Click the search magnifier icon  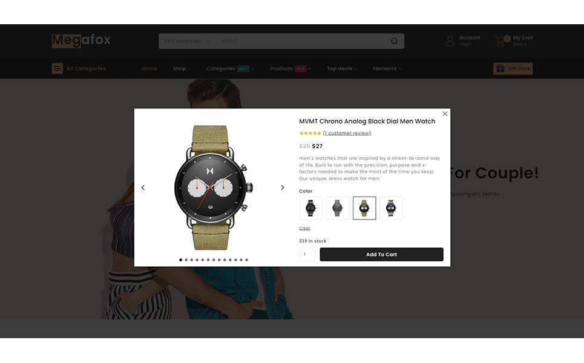point(395,41)
